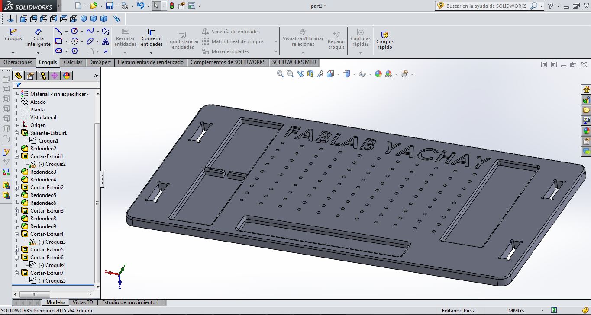Image resolution: width=591 pixels, height=315 pixels.
Task: Select Material <sin especificar> item
Action: click(55, 94)
